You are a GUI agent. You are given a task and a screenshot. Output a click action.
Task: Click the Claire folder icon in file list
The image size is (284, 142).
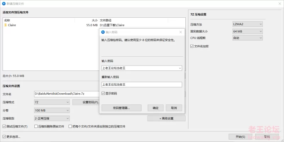(6, 25)
